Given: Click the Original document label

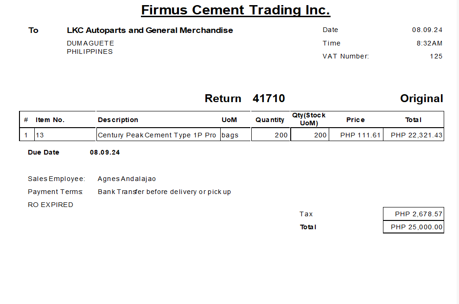Looking at the screenshot, I should [x=421, y=98].
